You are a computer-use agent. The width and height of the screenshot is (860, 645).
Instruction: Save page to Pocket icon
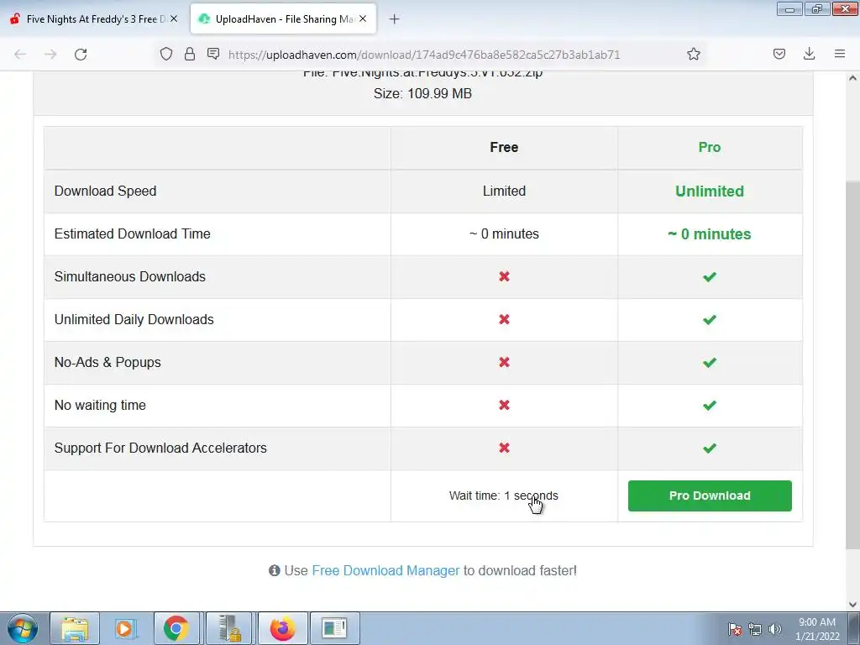[x=779, y=54]
